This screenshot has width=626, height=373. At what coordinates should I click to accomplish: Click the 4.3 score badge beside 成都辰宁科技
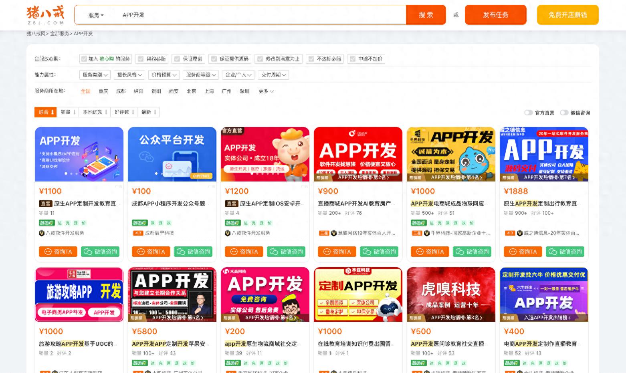(x=138, y=233)
